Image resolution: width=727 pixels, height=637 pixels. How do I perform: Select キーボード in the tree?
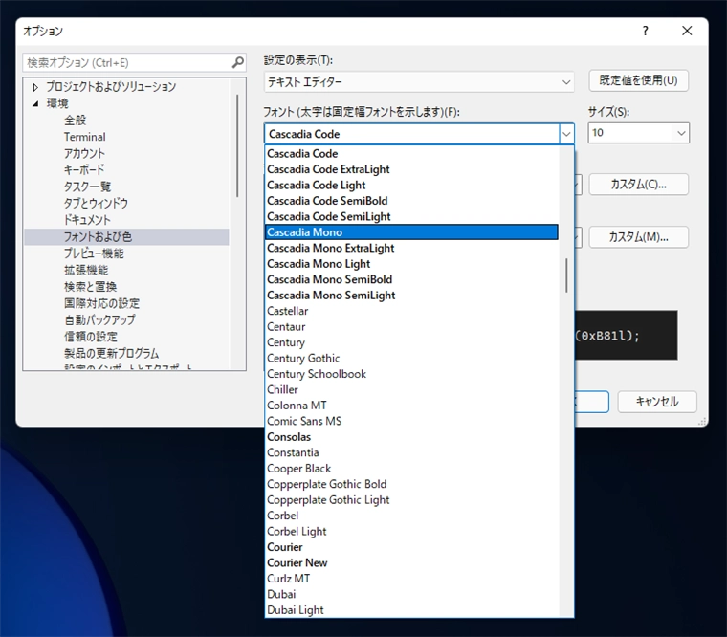pos(84,170)
